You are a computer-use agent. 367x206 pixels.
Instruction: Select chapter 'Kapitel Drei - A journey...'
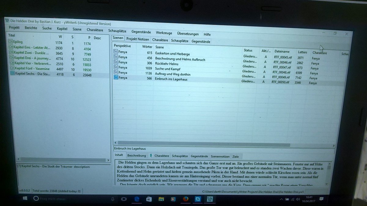[x=33, y=58]
